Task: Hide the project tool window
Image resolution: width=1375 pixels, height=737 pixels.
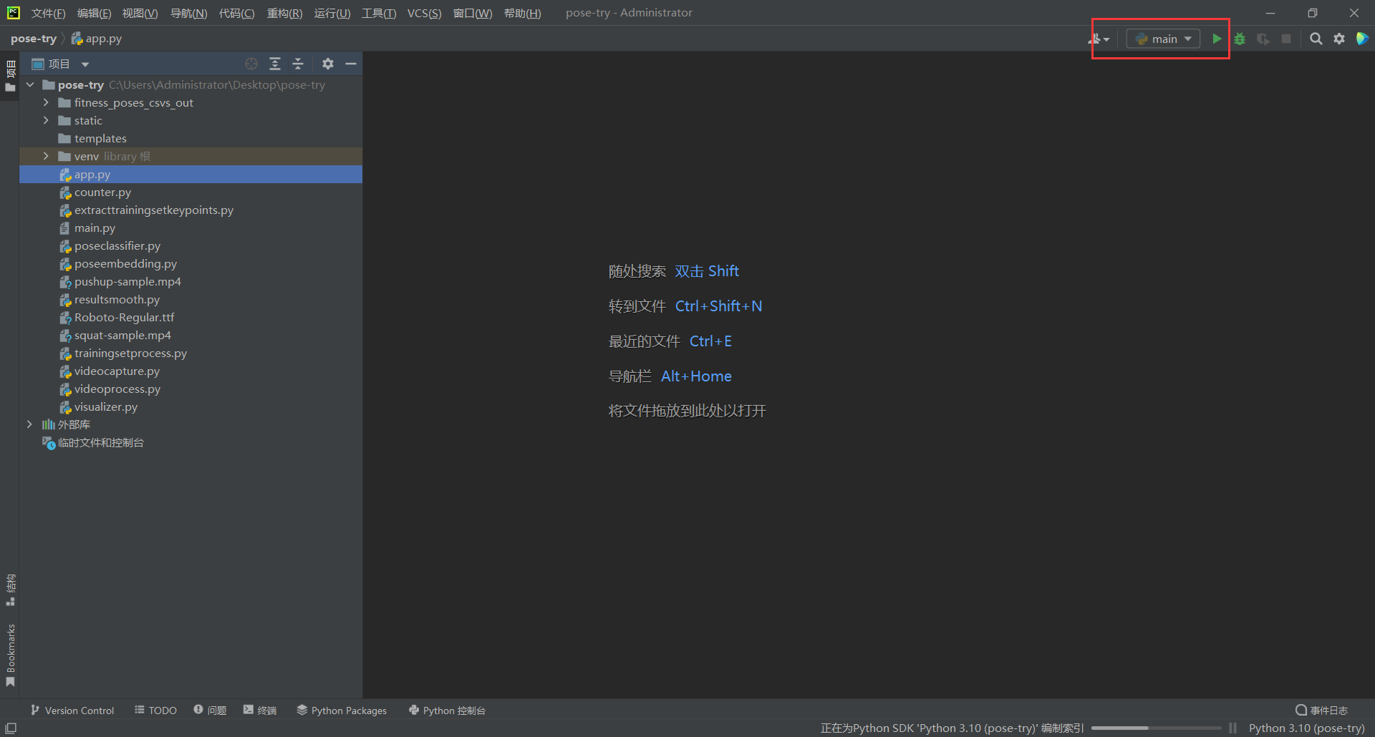Action: coord(351,64)
